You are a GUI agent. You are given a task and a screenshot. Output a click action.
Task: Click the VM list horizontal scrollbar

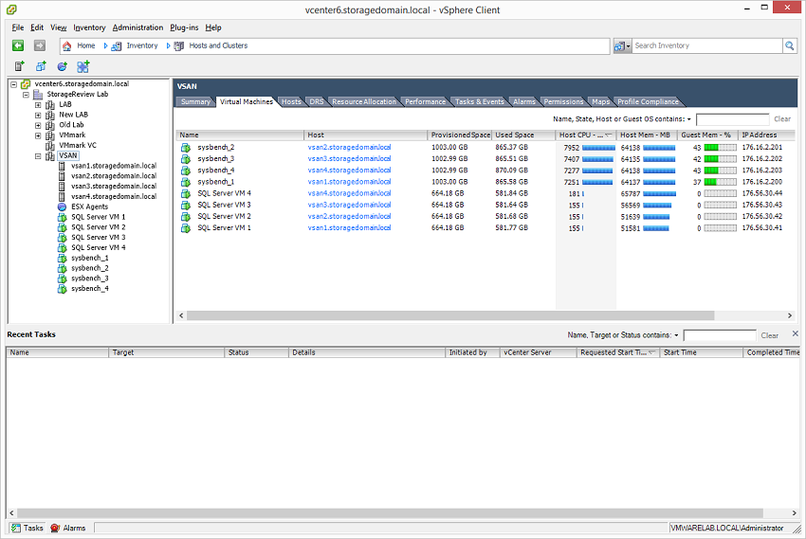[449, 315]
